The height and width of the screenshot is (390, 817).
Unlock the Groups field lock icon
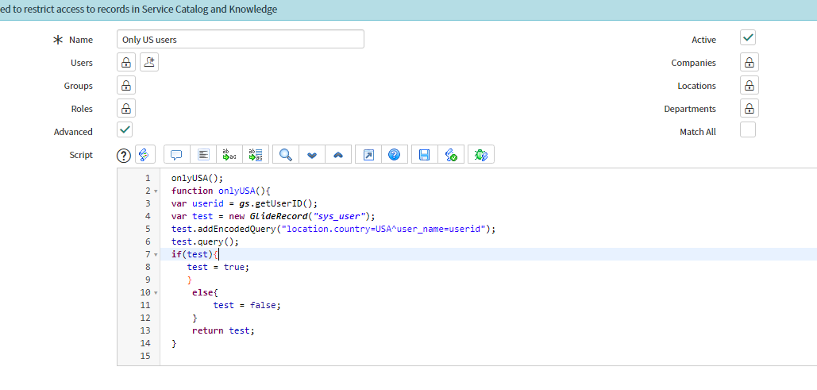(x=126, y=86)
